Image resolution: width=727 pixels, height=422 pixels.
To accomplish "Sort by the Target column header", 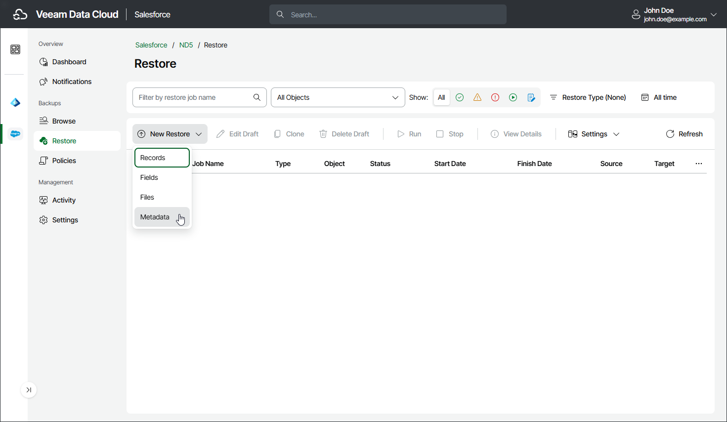I will coord(664,164).
